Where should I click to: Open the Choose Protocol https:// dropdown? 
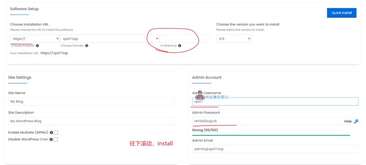35,39
